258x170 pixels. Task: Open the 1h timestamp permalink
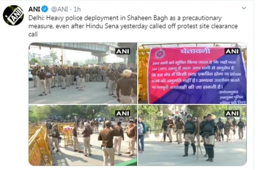tap(77, 9)
